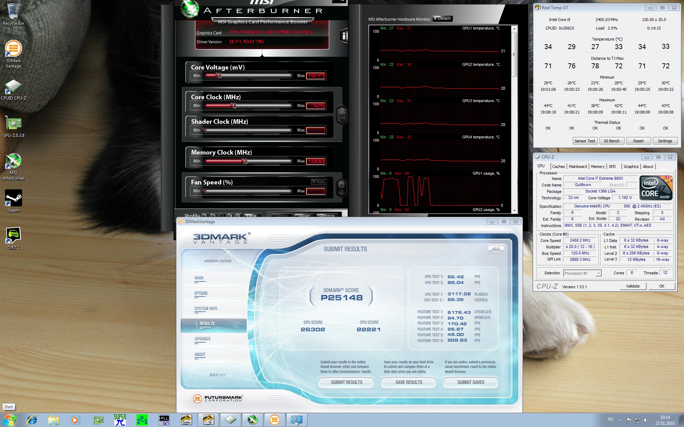Image resolution: width=684 pixels, height=427 pixels.
Task: Click the Fan Speed slider handle
Action: click(205, 191)
